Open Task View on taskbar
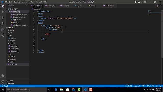The height and width of the screenshot is (92, 163). 50,90
